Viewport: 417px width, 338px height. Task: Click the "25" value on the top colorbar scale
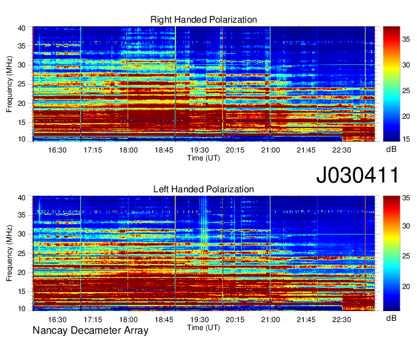pos(406,91)
